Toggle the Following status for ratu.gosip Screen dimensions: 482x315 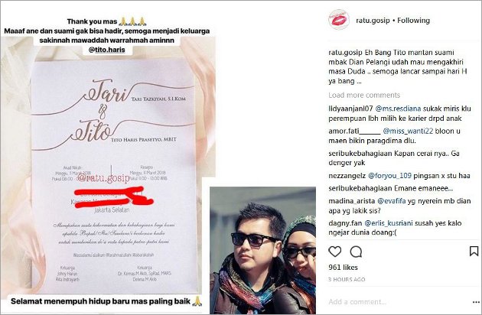point(413,21)
